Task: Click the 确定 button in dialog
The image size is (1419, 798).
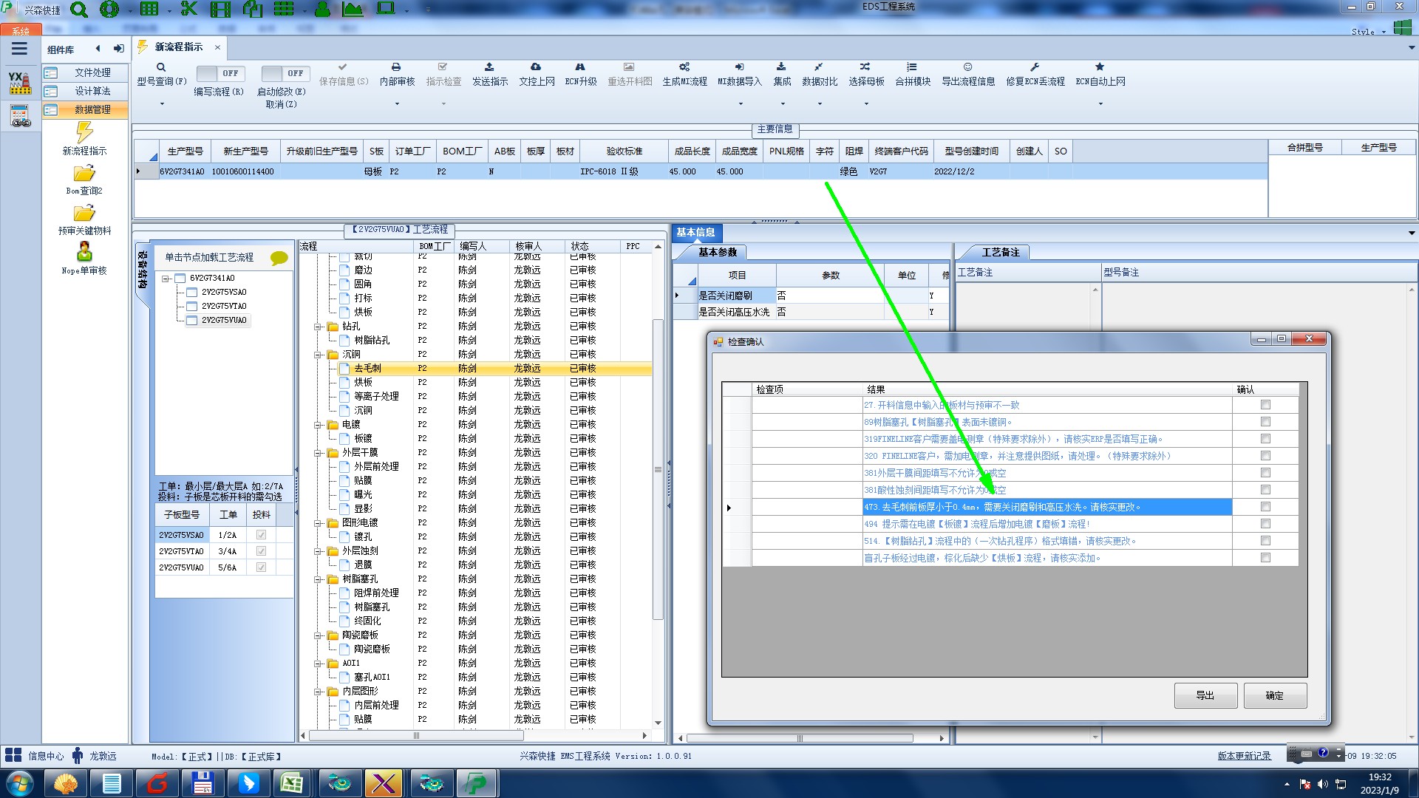Action: pos(1274,695)
